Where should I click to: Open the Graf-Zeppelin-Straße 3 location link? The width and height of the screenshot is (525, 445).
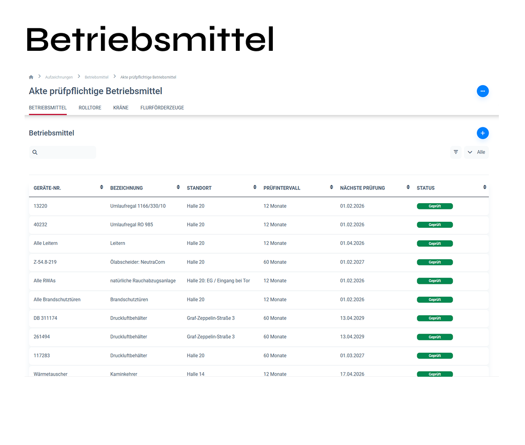(210, 318)
